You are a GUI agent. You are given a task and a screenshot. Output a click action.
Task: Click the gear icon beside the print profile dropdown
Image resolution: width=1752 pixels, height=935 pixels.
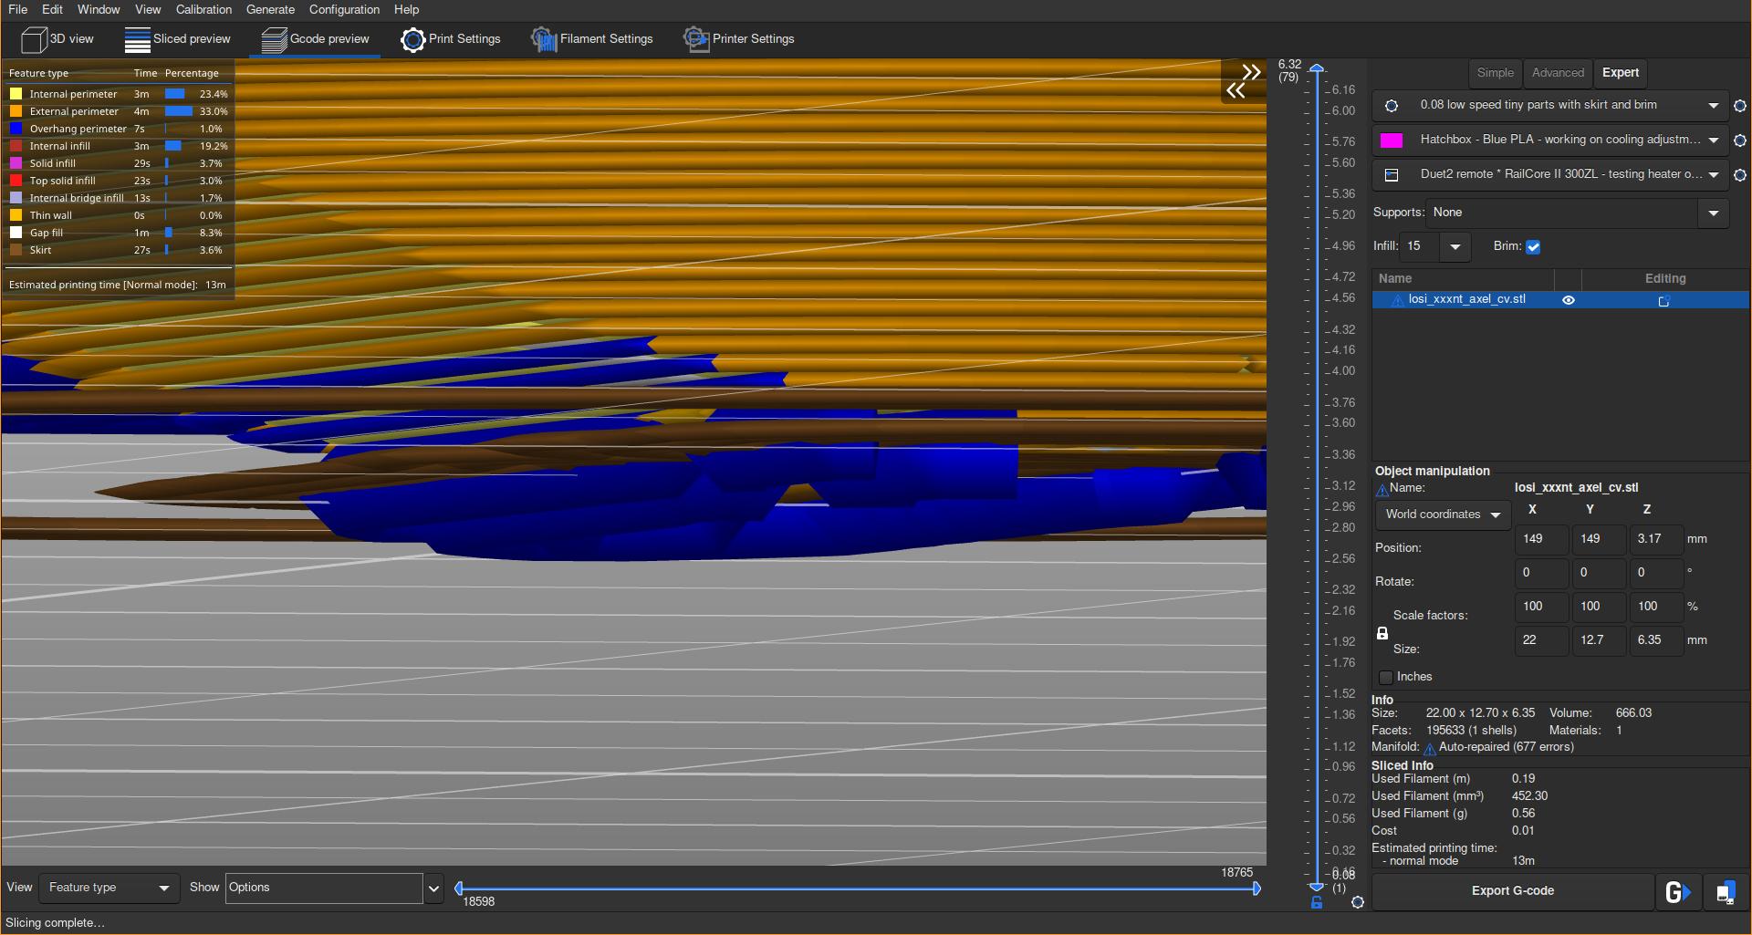[1739, 105]
